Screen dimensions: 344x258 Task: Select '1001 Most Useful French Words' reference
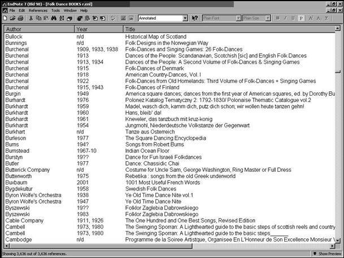(162, 183)
